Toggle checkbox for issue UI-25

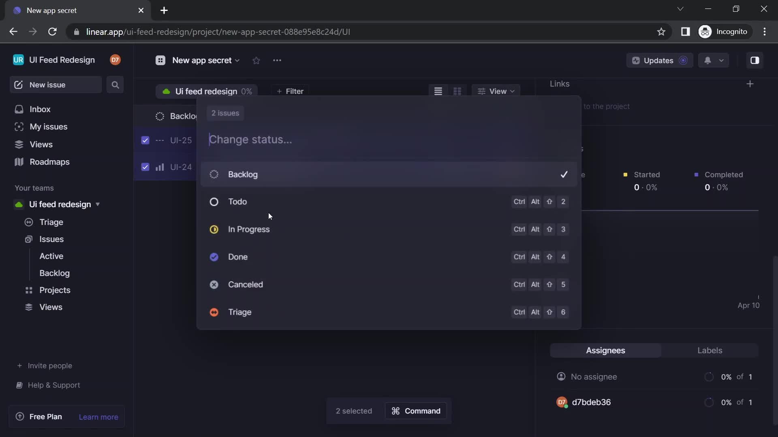click(145, 140)
